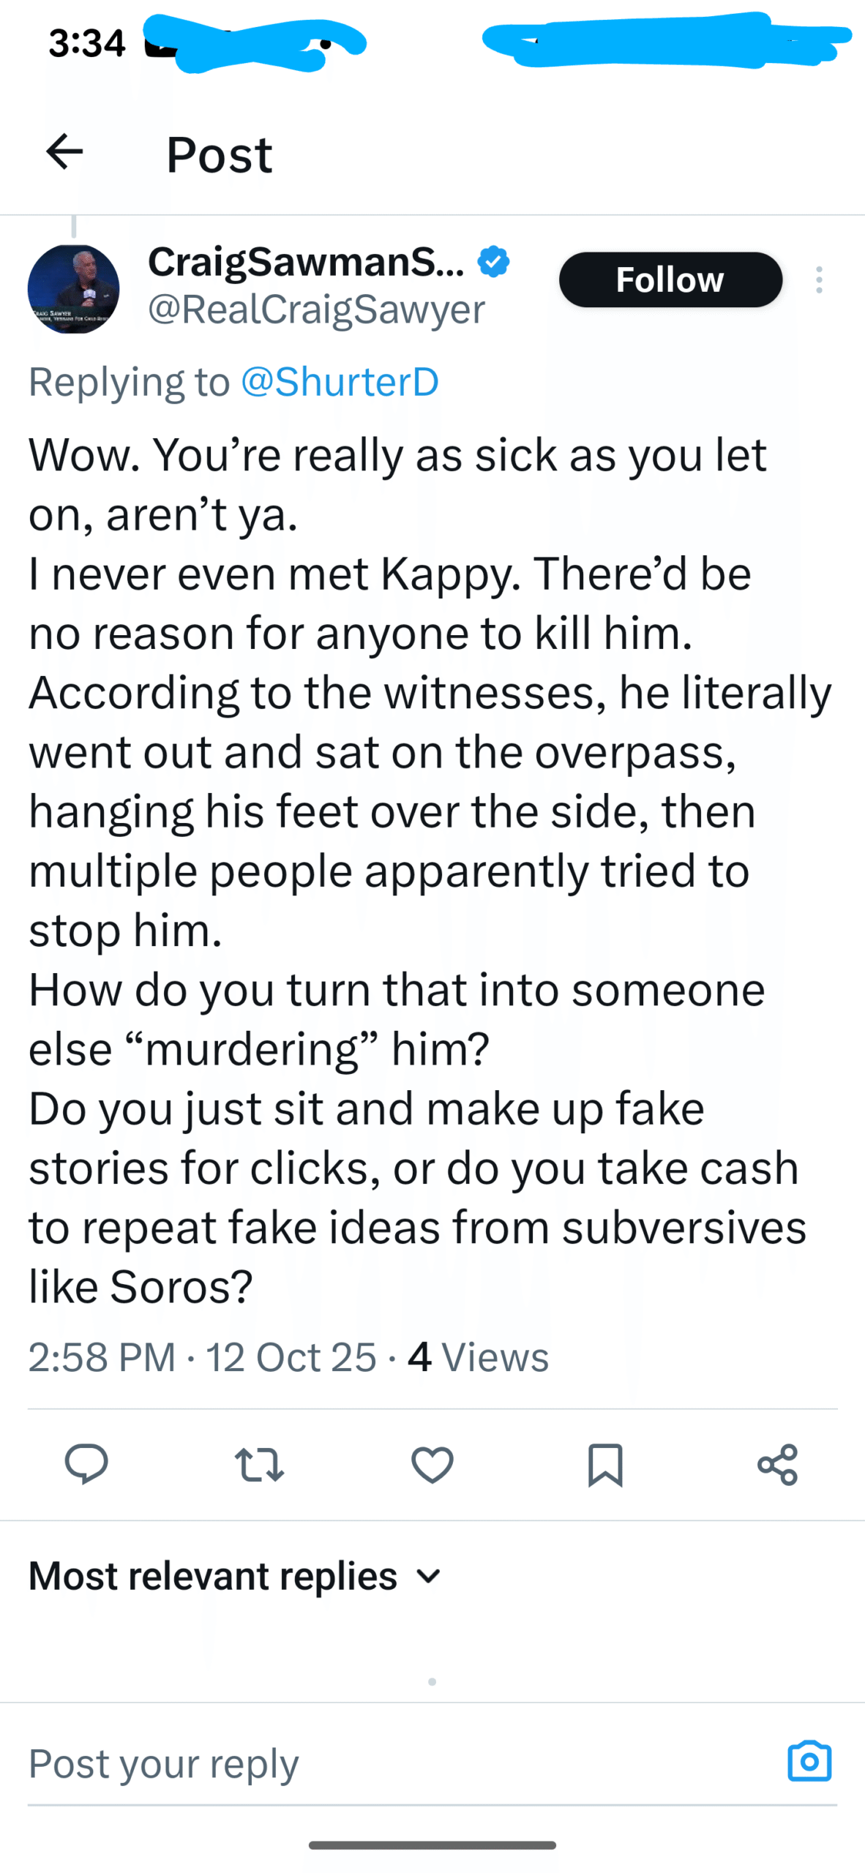Open the @ShurterD mention link
Viewport: 865px width, 1873px height.
coord(340,381)
